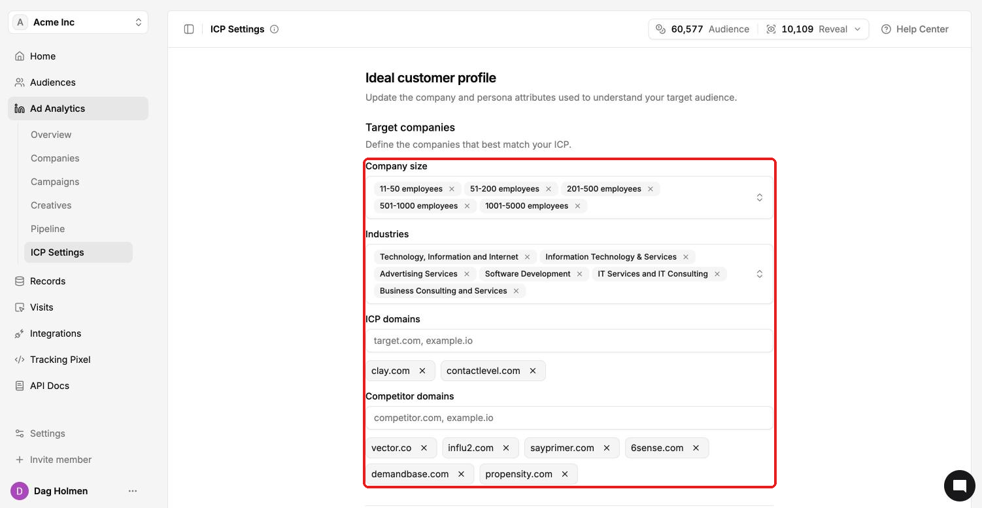Open the Pipeline sub-page

coord(78,229)
